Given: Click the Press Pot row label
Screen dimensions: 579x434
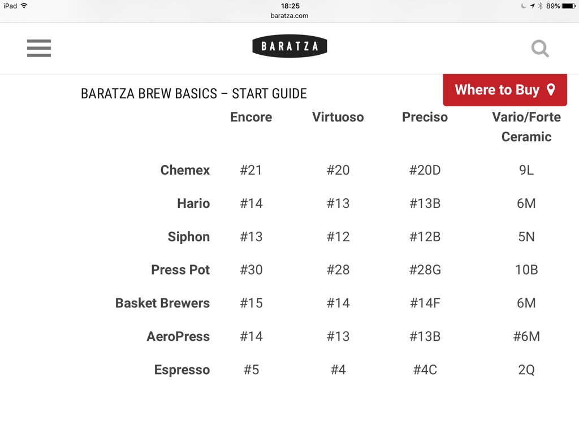Looking at the screenshot, I should 180,270.
